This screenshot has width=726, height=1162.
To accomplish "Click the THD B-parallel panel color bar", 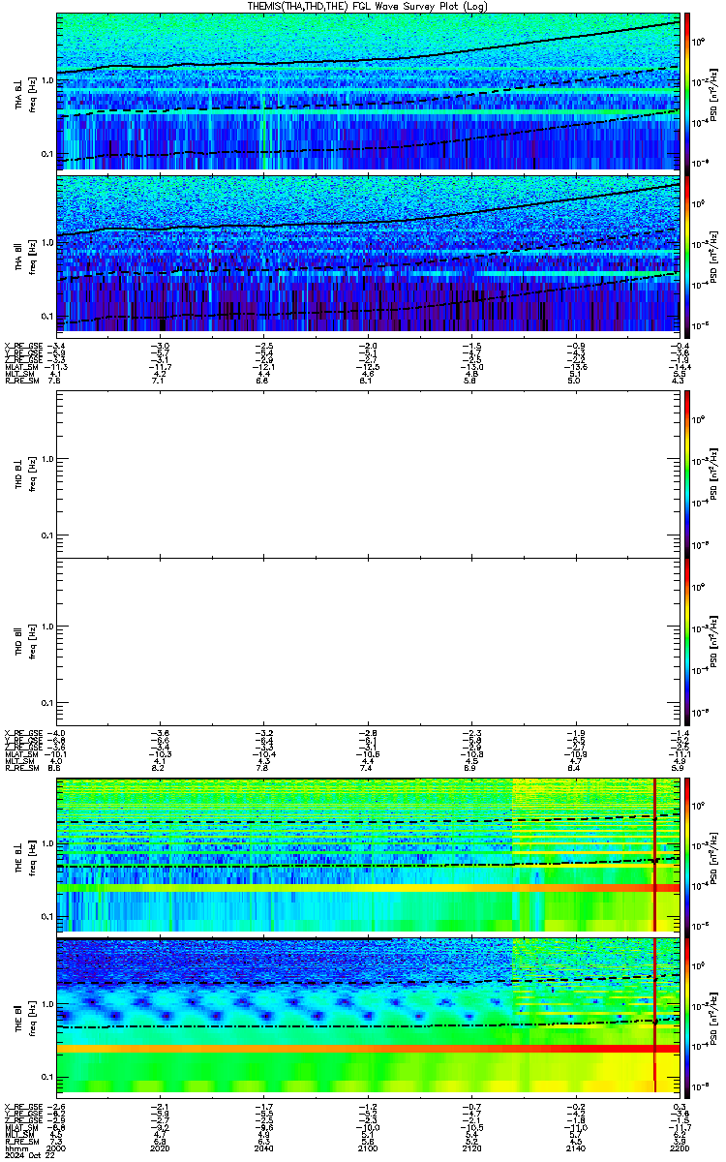I will 687,641.
